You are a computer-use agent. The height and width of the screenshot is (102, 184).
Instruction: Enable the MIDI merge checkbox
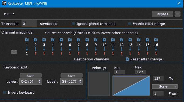click(130, 24)
